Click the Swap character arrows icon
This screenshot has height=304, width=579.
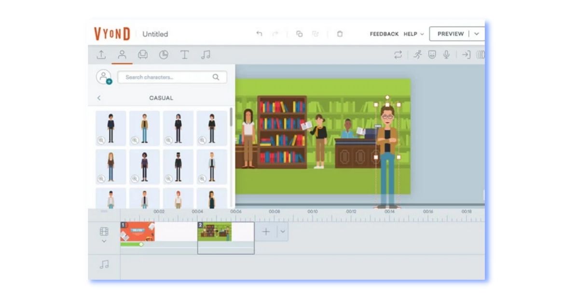(x=398, y=55)
